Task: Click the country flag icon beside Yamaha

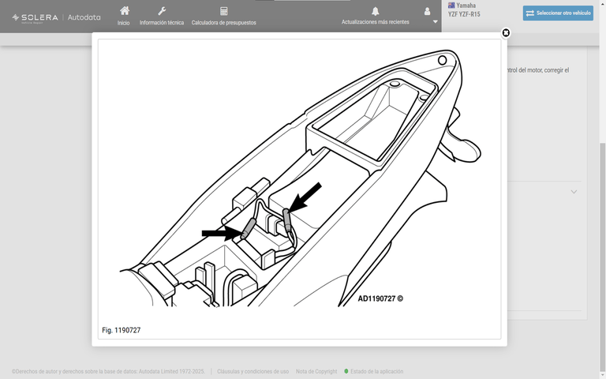Action: click(x=451, y=6)
